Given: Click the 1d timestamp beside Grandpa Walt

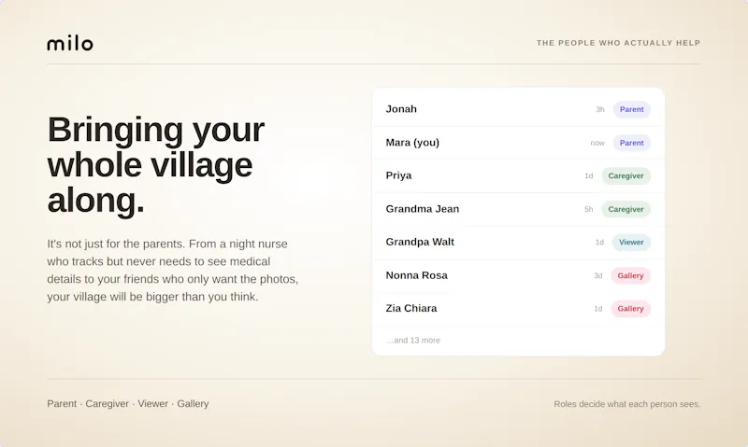Looking at the screenshot, I should pos(599,243).
